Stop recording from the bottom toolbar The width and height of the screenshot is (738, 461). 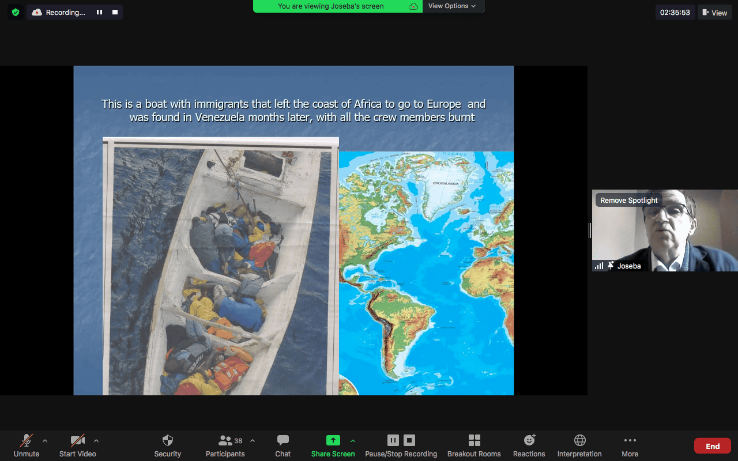click(x=409, y=440)
